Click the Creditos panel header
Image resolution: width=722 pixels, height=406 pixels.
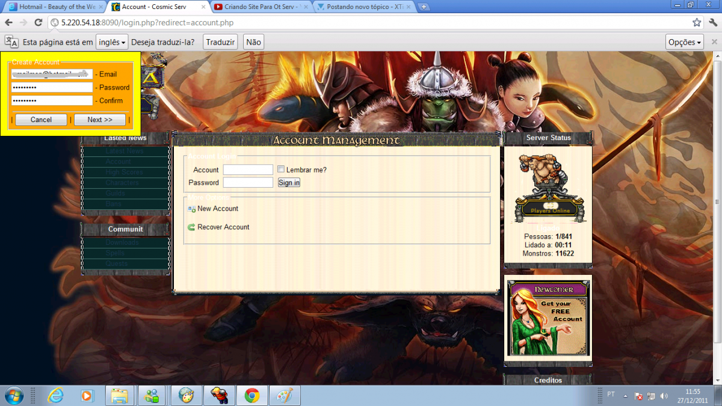tap(548, 380)
